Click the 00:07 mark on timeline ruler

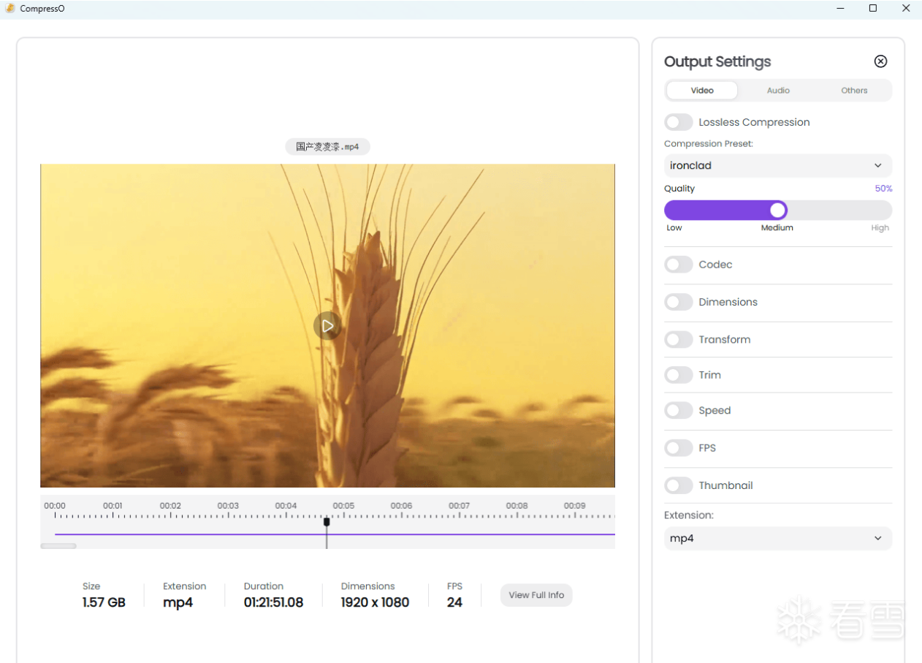click(x=459, y=506)
